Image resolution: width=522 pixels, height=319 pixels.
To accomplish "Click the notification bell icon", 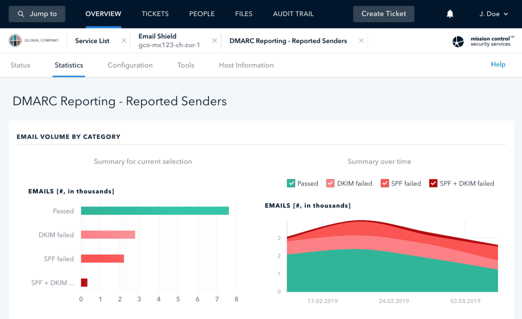I will point(450,14).
